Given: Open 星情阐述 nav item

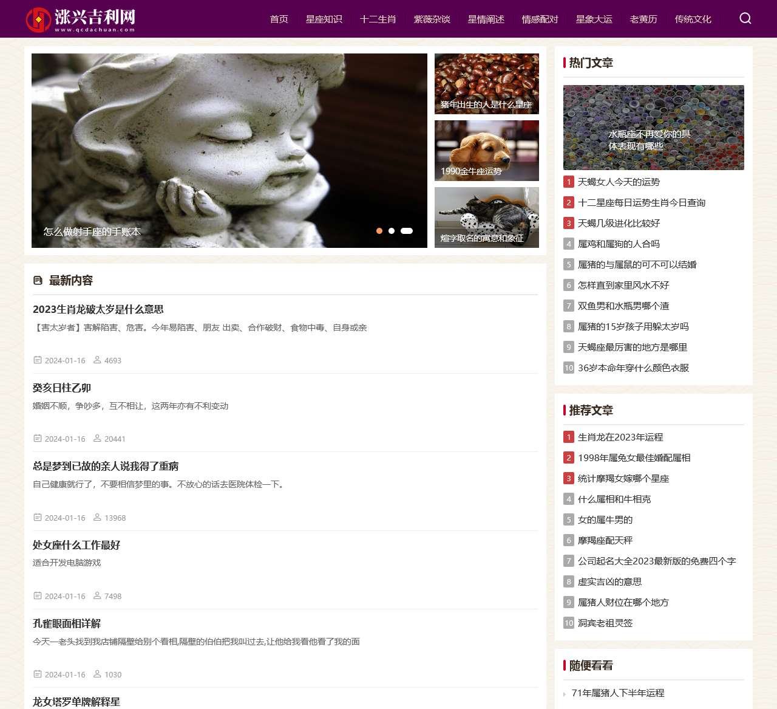Looking at the screenshot, I should pyautogui.click(x=486, y=19).
